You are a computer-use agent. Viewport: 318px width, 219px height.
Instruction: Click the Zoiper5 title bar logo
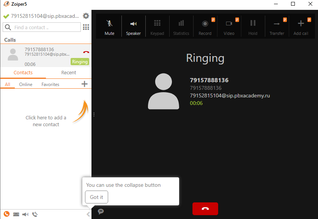click(6, 4)
